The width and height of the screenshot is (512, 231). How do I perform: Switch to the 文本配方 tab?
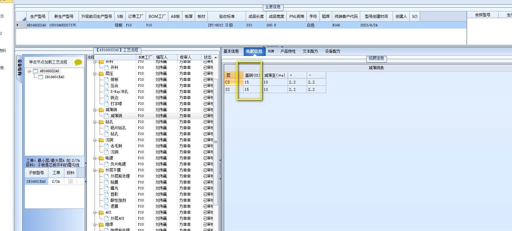pos(310,51)
